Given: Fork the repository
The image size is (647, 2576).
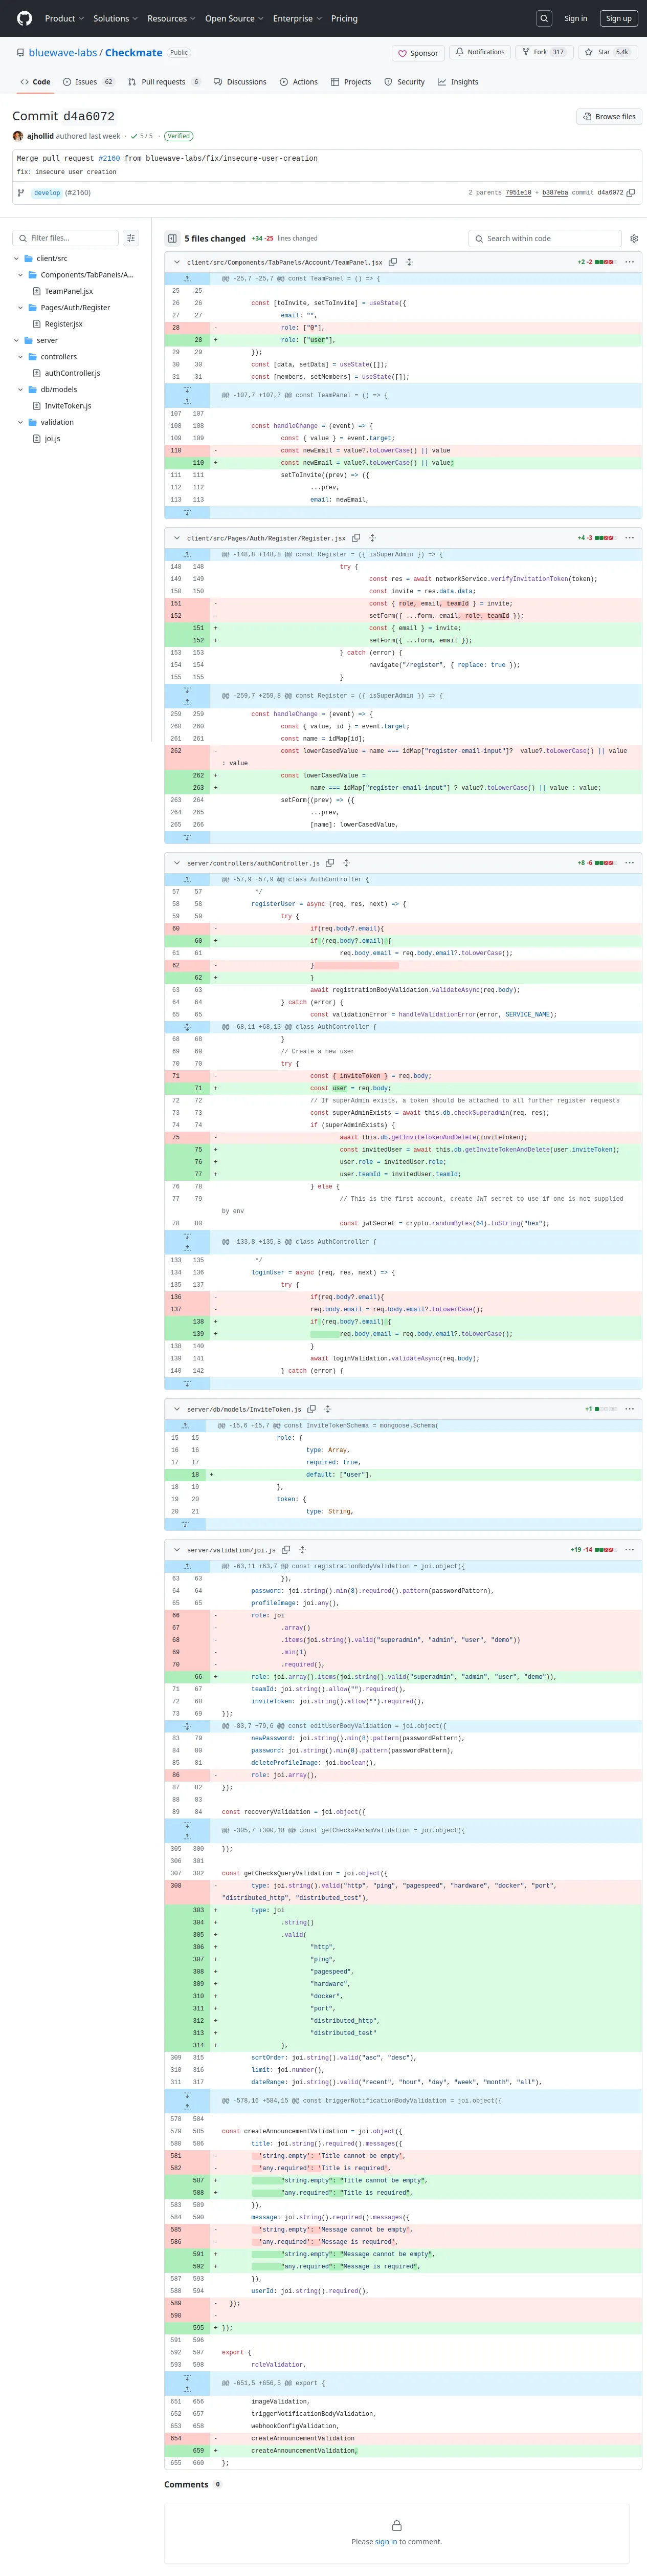Looking at the screenshot, I should coord(543,52).
